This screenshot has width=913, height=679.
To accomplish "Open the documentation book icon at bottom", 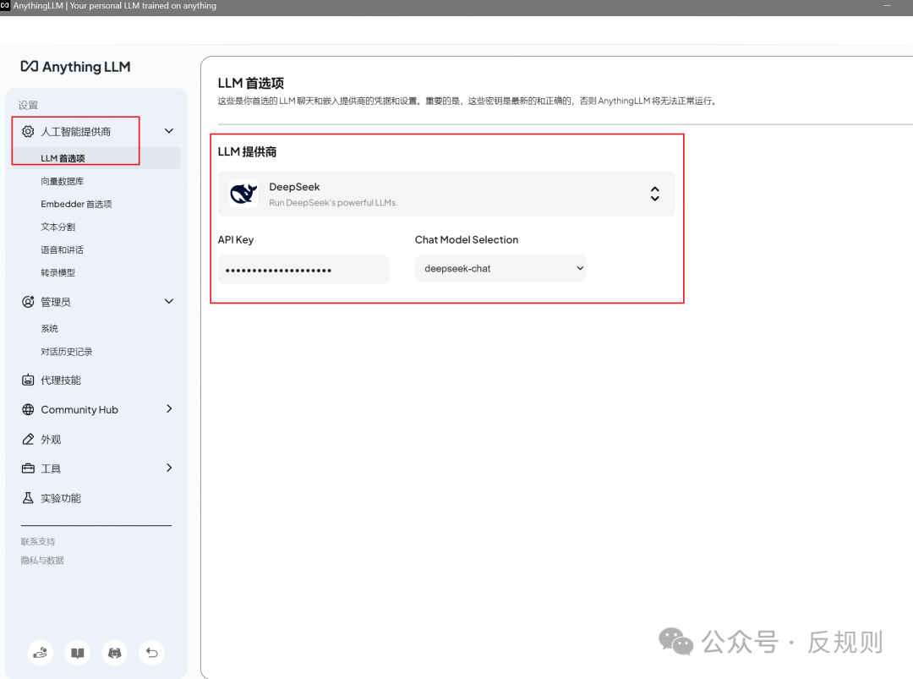I will click(x=77, y=653).
